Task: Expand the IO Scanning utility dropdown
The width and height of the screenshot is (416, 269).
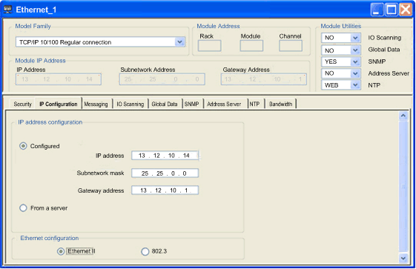Action: [x=355, y=38]
